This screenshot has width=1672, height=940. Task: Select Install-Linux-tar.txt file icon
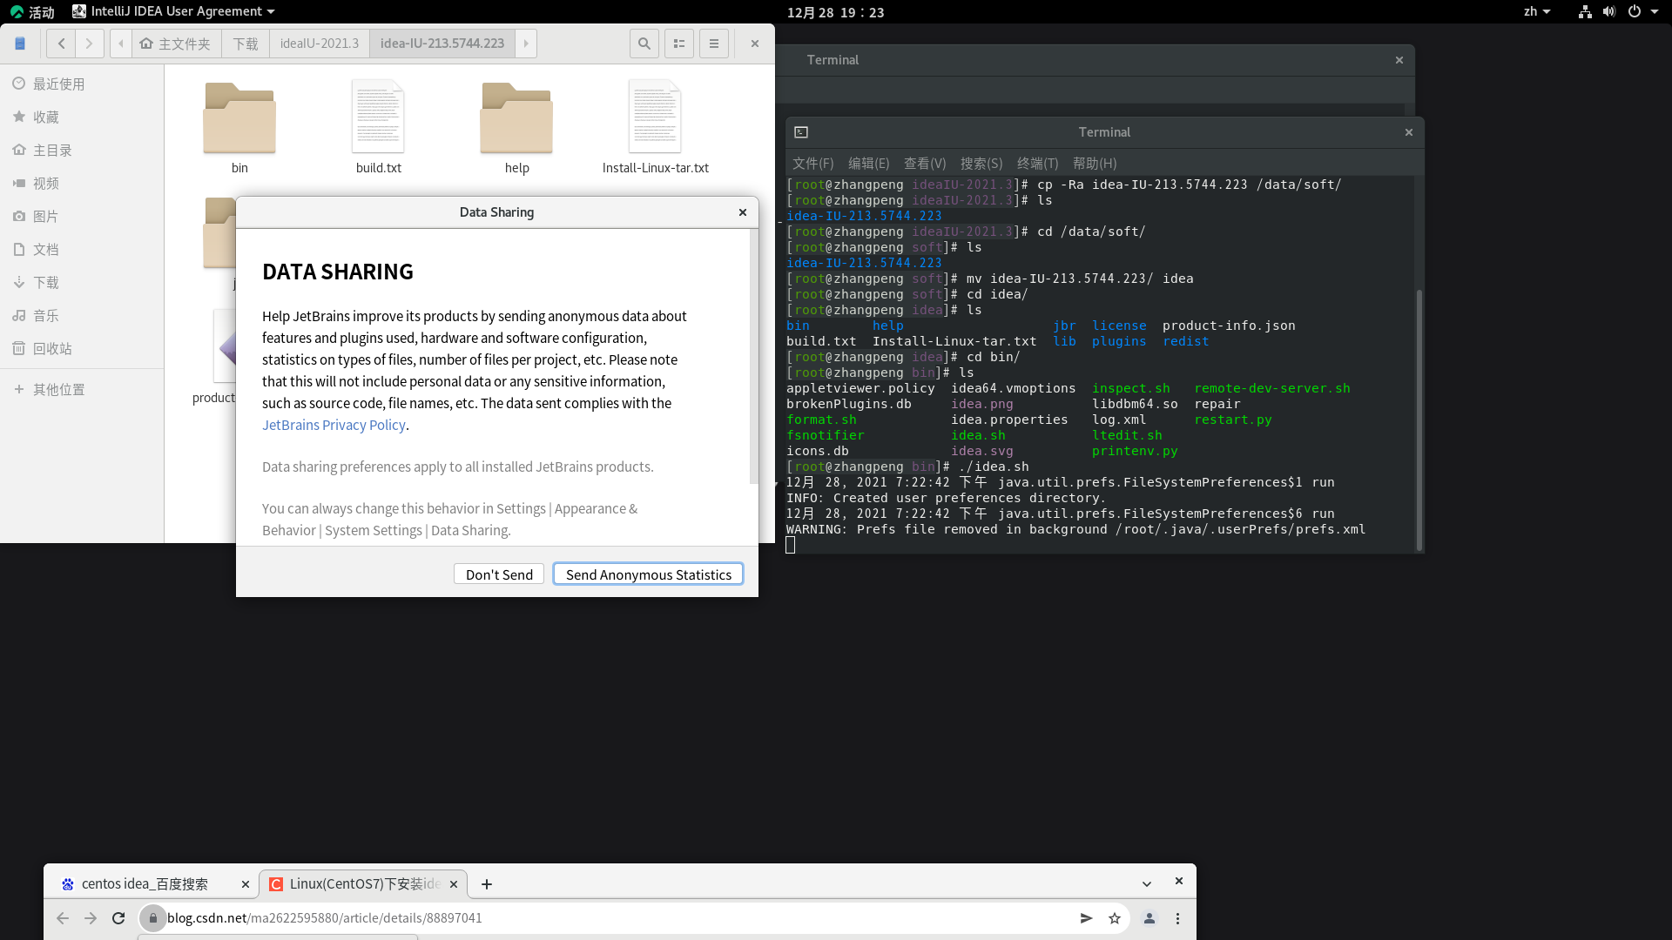[655, 117]
